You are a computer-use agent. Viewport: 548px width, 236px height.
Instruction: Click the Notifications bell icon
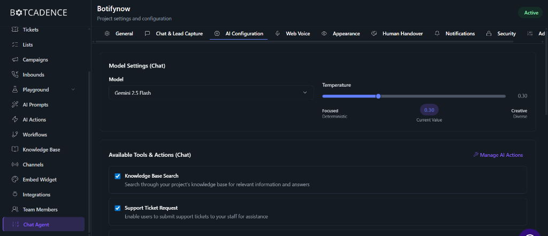[x=437, y=34]
